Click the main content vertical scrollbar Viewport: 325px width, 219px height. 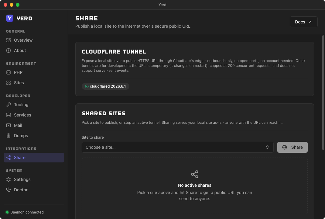tap(323, 92)
